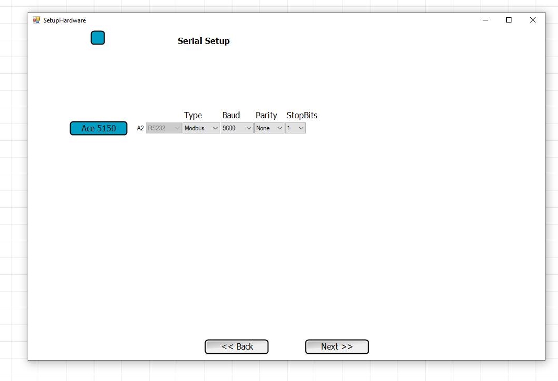Maximize the SetupHardware window
The width and height of the screenshot is (558, 381).
[x=509, y=20]
